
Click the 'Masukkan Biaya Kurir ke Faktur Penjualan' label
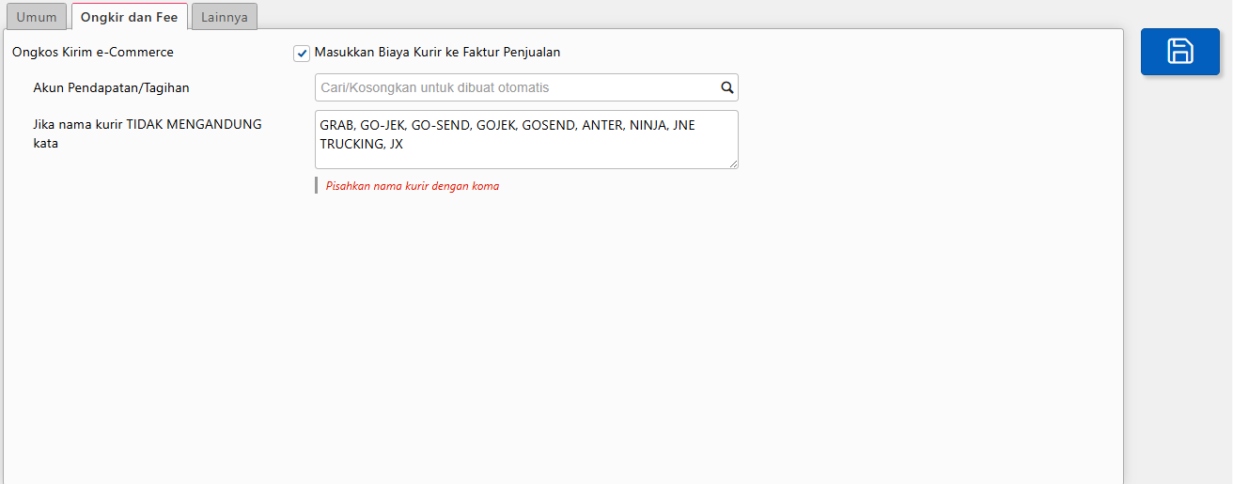437,53
